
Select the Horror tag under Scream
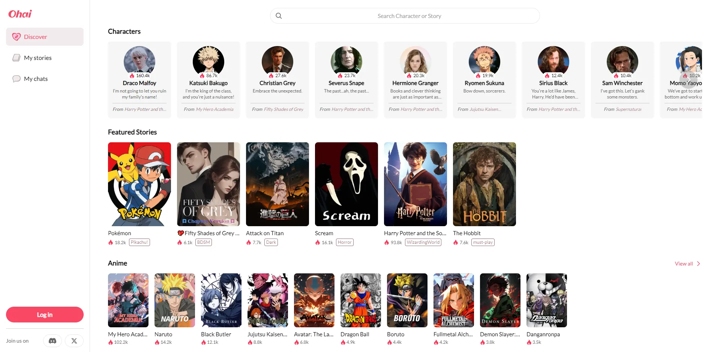coord(344,242)
